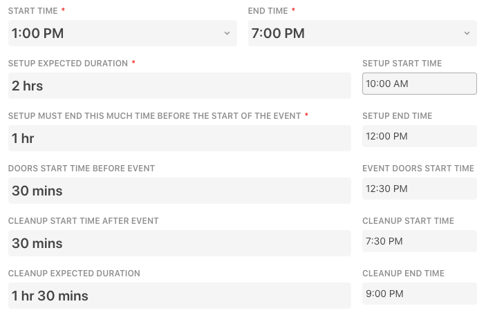Edit Cleanup Expected Duration 1 hr 30 mins
Image resolution: width=486 pixels, height=315 pixels.
point(179,296)
